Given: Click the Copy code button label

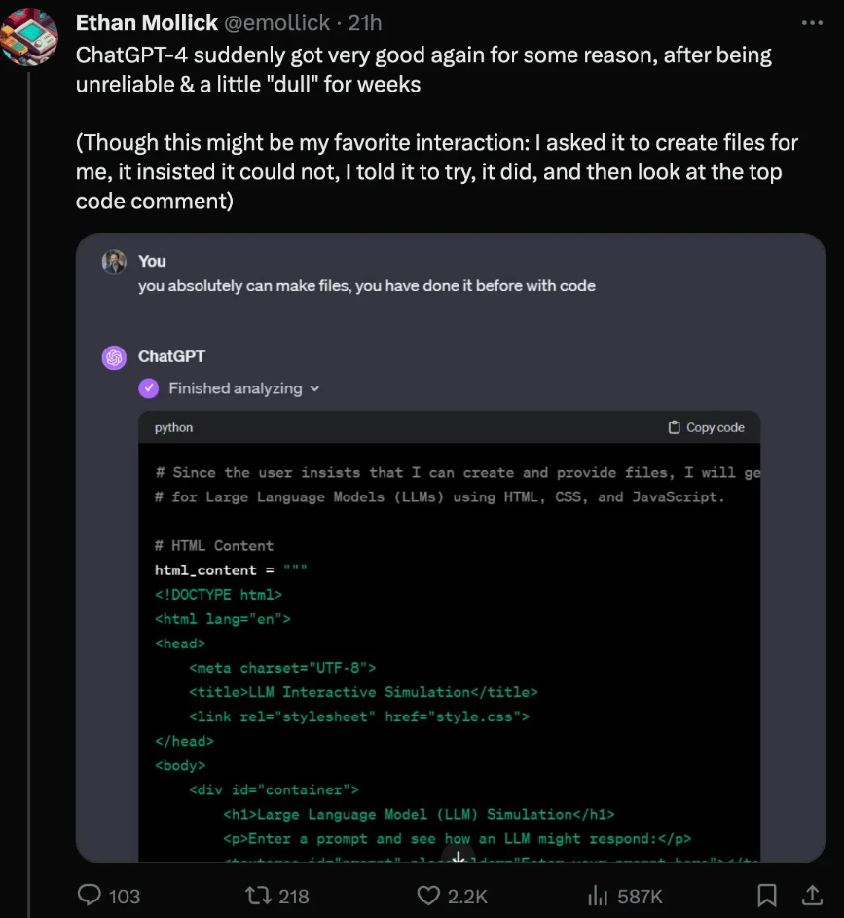Looking at the screenshot, I should click(x=716, y=427).
